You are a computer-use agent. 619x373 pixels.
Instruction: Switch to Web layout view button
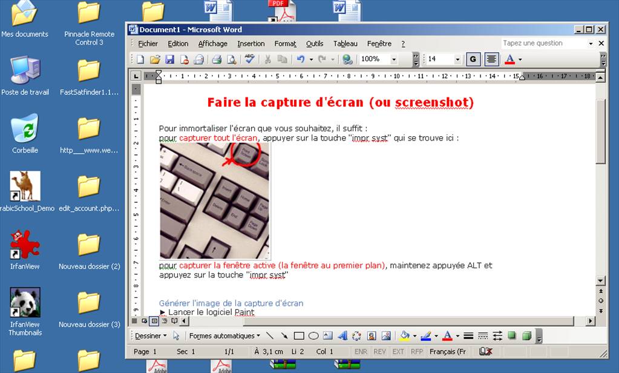point(144,321)
